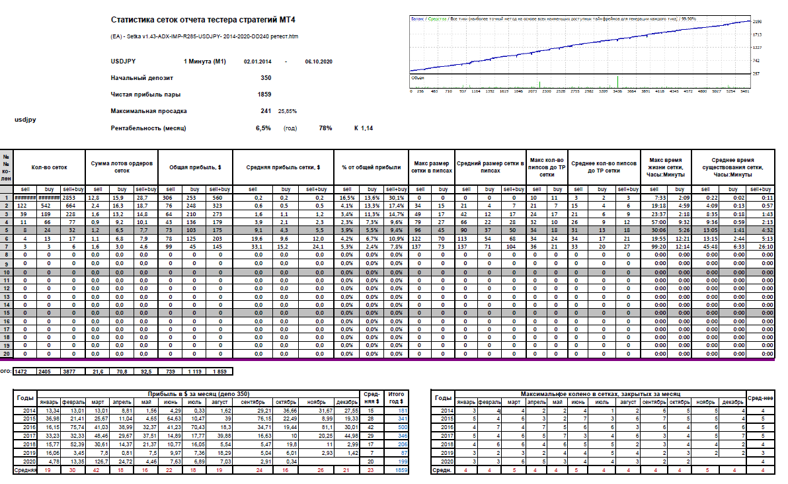Click the totals cell '2405'
The image size is (788, 484).
pos(49,372)
